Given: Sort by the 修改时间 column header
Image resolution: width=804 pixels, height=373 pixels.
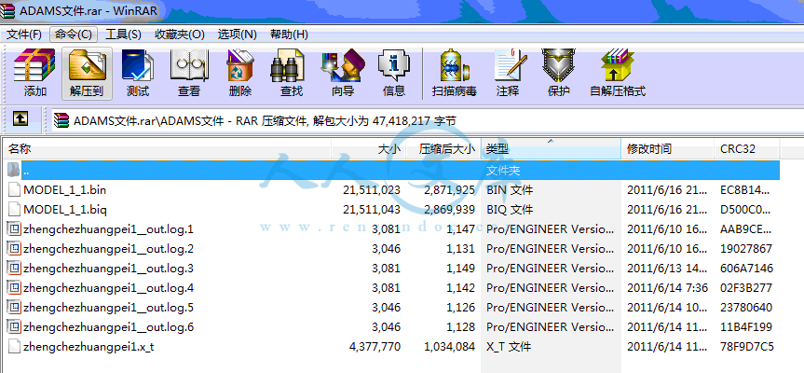Looking at the screenshot, I should [668, 149].
